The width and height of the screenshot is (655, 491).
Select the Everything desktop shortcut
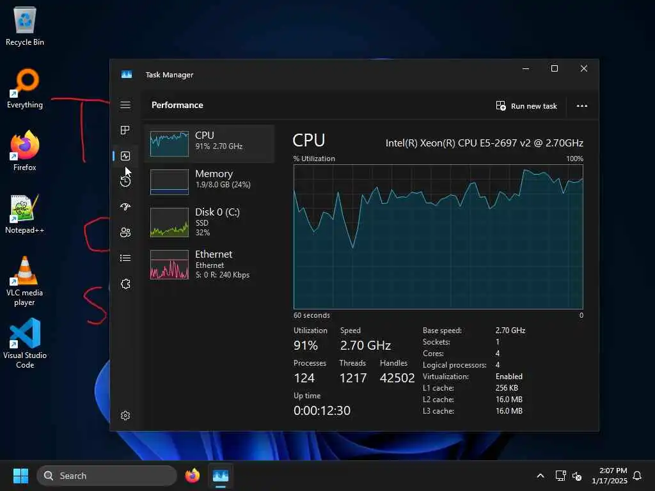(x=25, y=89)
